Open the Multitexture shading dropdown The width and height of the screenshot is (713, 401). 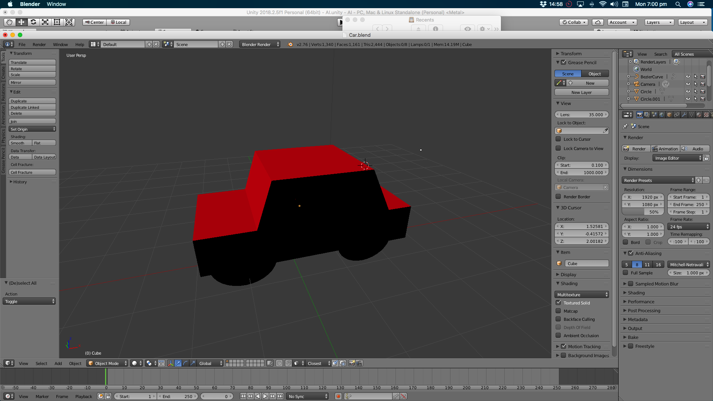coord(582,295)
